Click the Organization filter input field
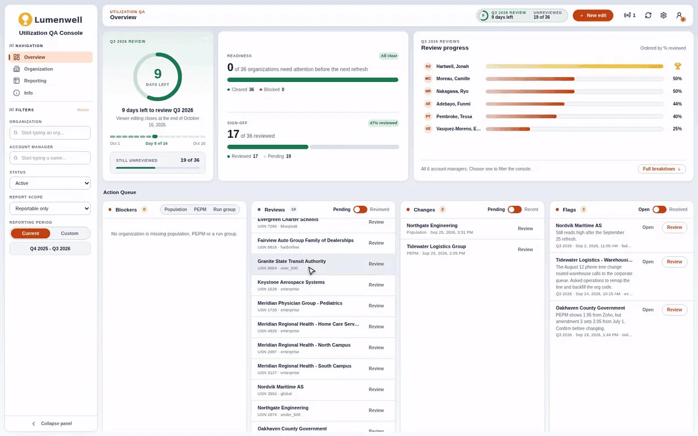The image size is (698, 436). tap(50, 133)
